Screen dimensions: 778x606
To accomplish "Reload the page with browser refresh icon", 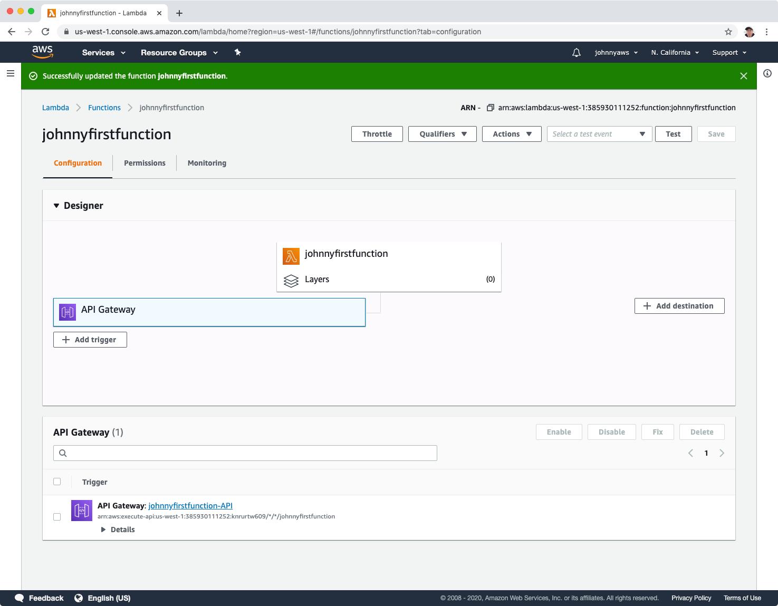I will [45, 32].
